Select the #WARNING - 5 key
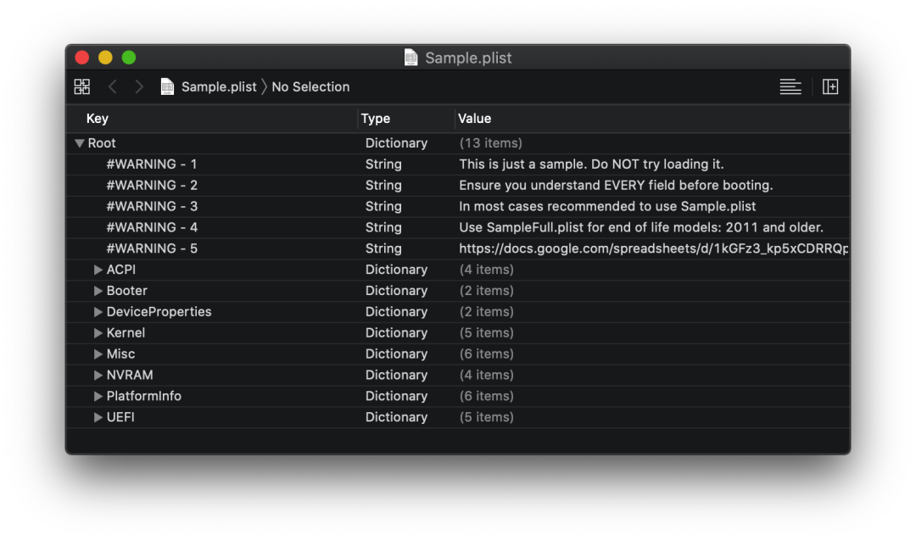 pyautogui.click(x=152, y=248)
